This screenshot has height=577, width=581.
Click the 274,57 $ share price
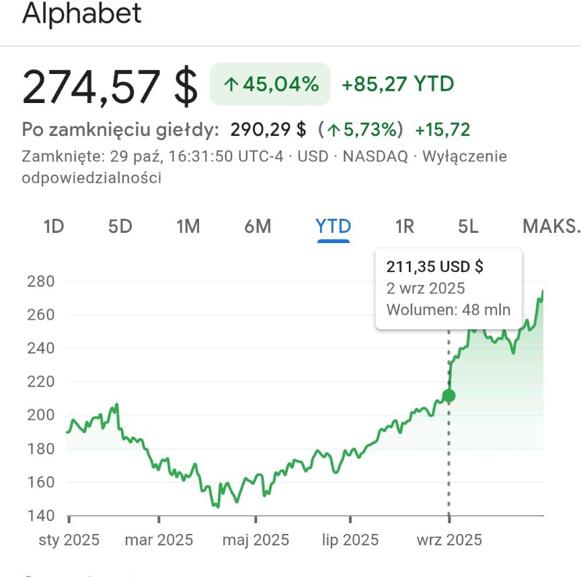pyautogui.click(x=110, y=86)
